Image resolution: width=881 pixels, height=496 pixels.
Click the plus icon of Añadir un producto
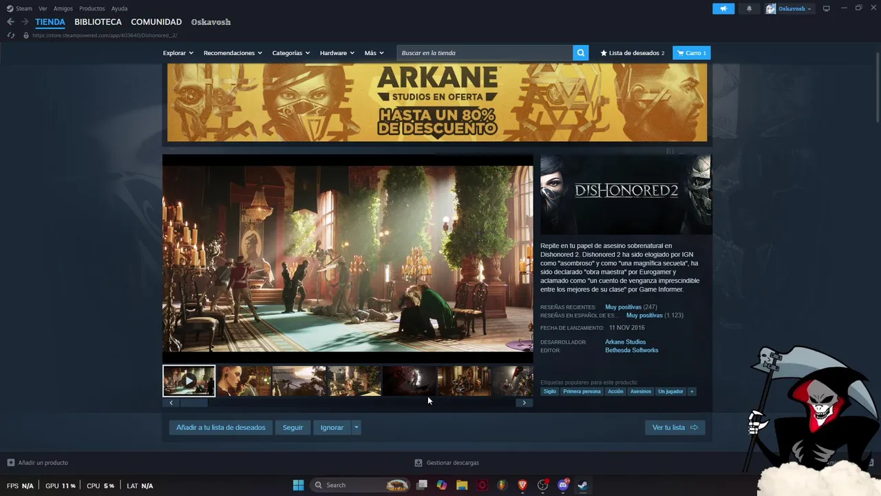10,463
